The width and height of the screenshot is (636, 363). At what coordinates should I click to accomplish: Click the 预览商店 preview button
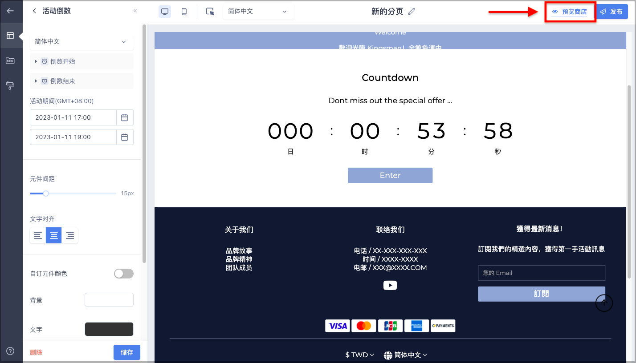coord(570,12)
